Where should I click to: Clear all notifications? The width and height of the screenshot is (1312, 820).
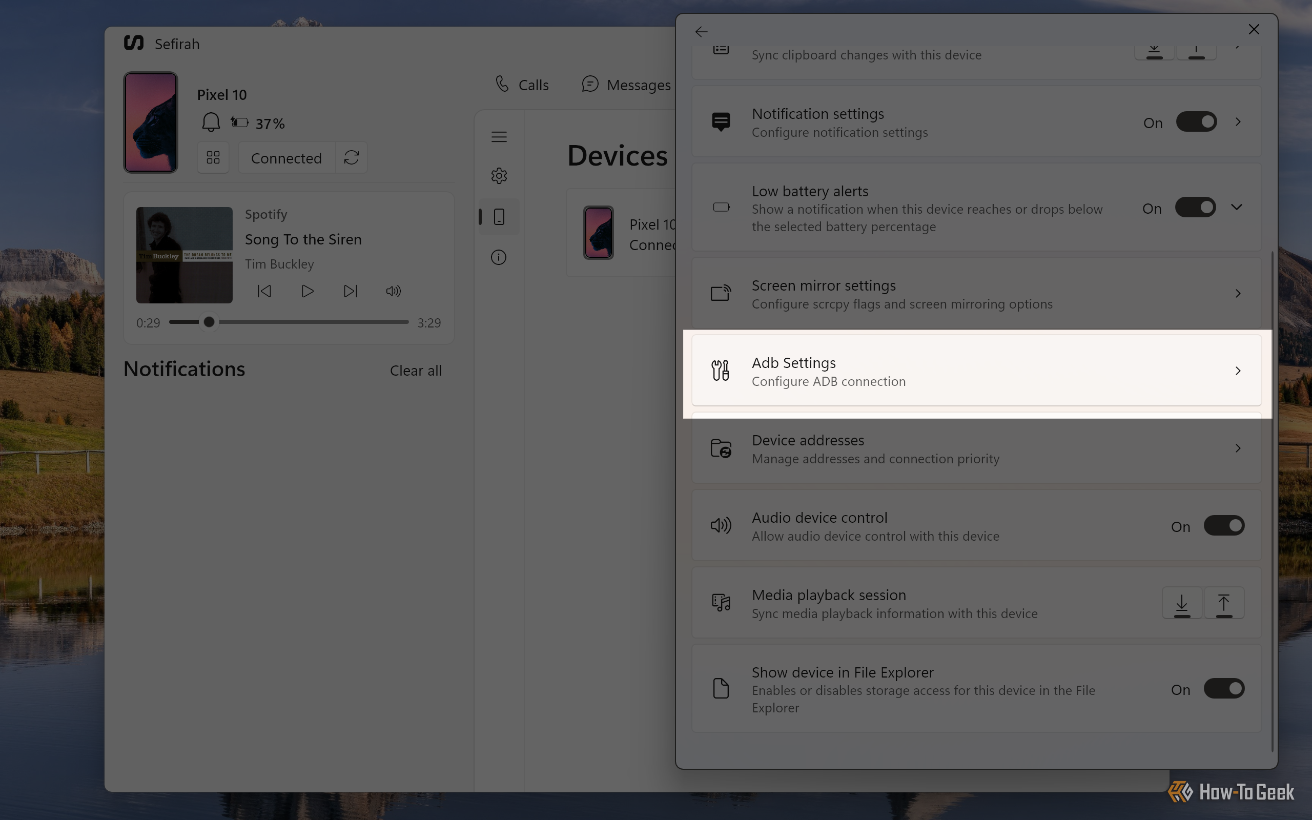click(416, 371)
